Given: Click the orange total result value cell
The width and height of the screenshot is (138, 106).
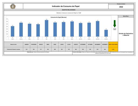Looking at the screenshot, I should 113,49.
